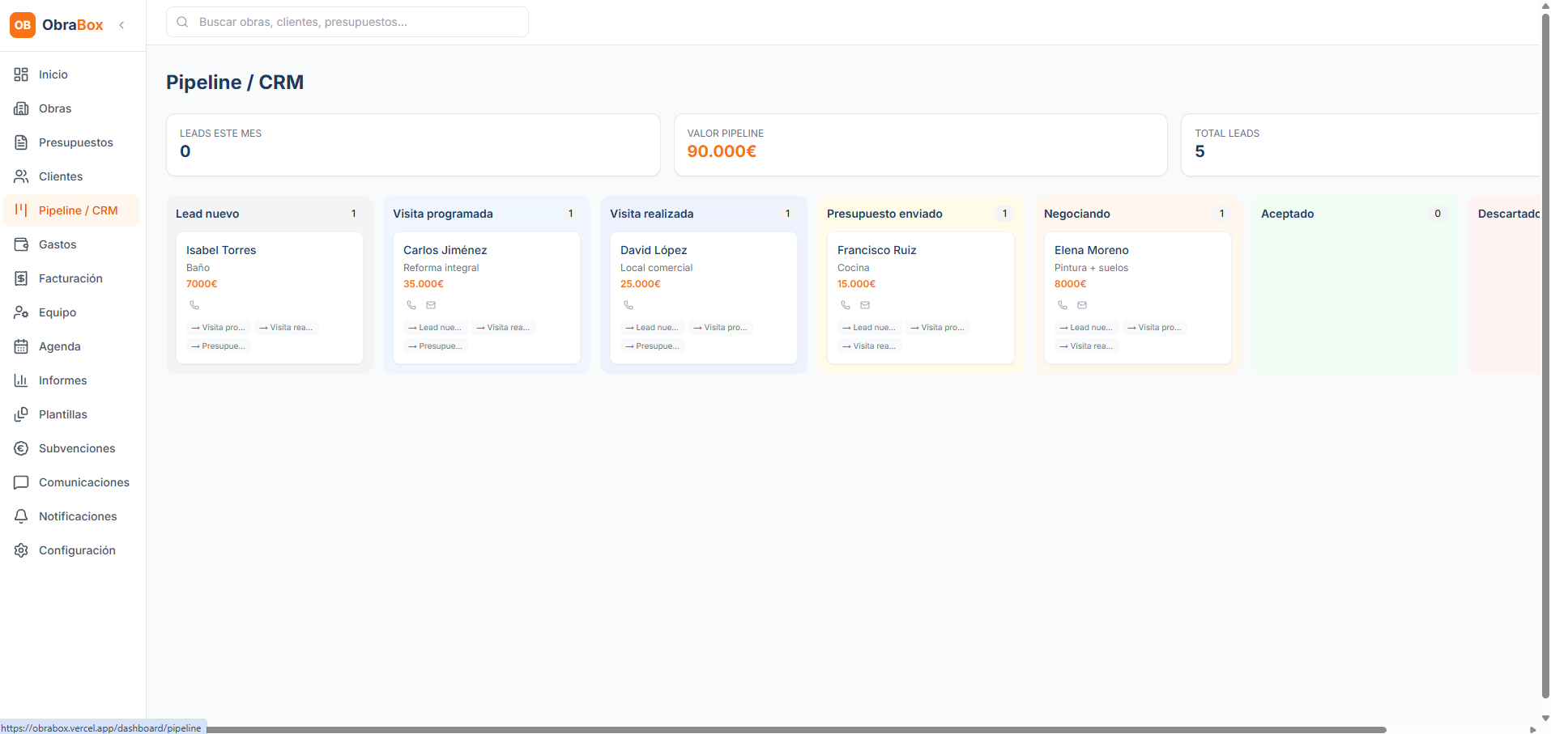
Task: Email Carlos Jiménez using the envelope icon
Action: pyautogui.click(x=431, y=305)
